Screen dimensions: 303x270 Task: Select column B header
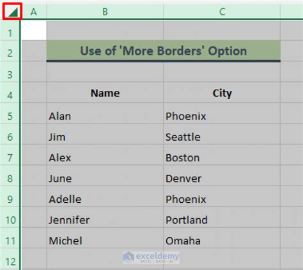[x=105, y=12]
